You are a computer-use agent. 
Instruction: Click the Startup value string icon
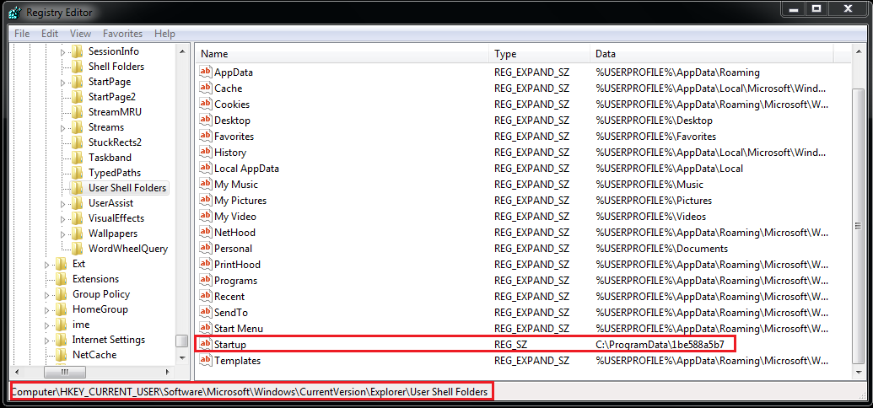pyautogui.click(x=205, y=345)
